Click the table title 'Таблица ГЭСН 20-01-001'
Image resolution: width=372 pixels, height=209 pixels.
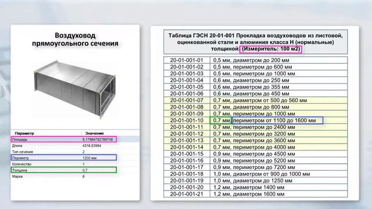coord(202,35)
